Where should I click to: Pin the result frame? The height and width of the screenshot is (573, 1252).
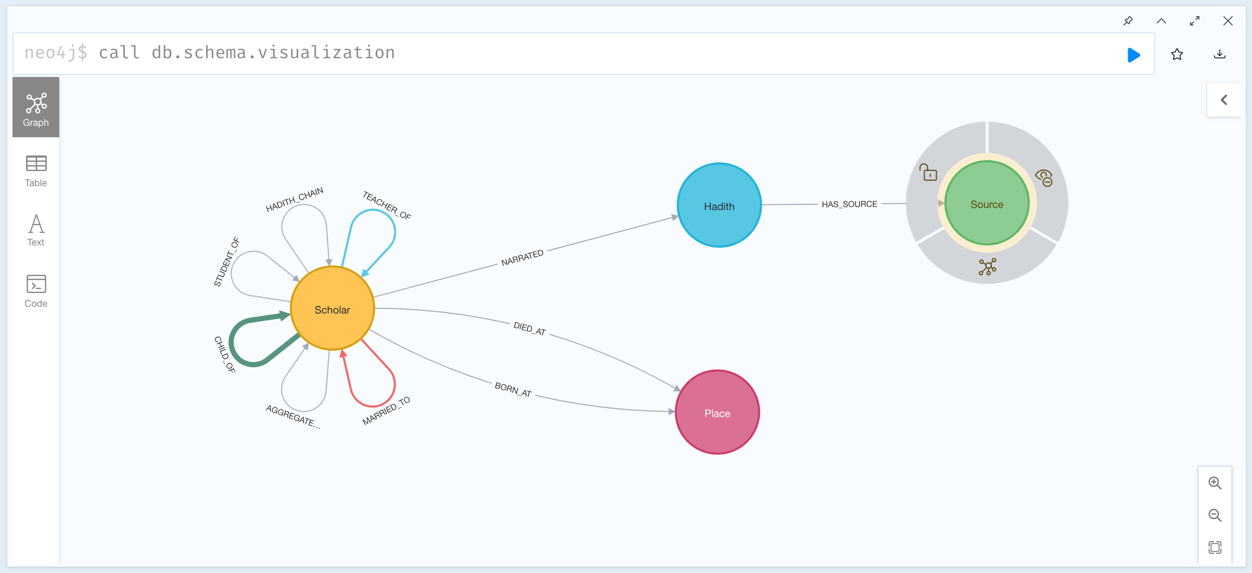tap(1128, 21)
